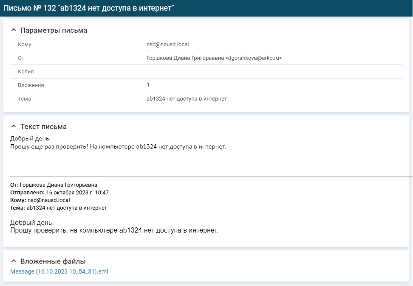
Task: Click the Текст письма section heading
Action: 43,126
